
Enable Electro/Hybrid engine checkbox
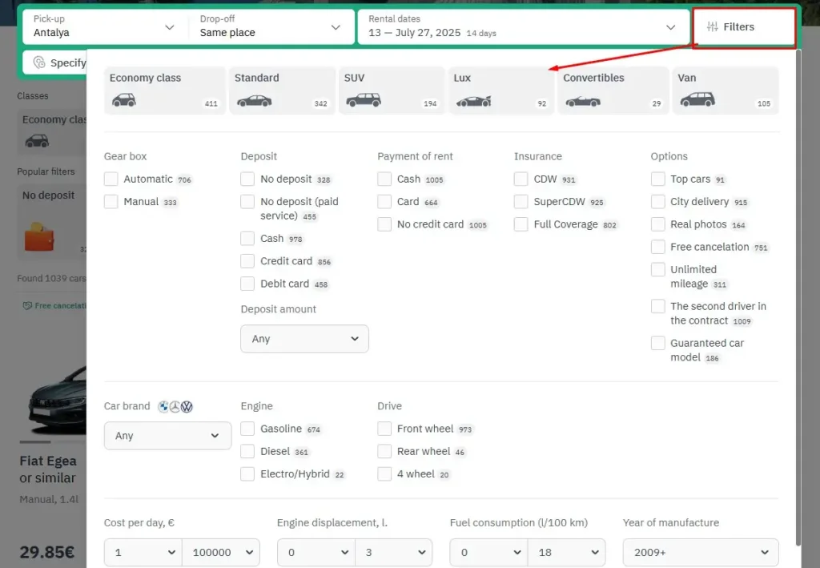pos(247,473)
